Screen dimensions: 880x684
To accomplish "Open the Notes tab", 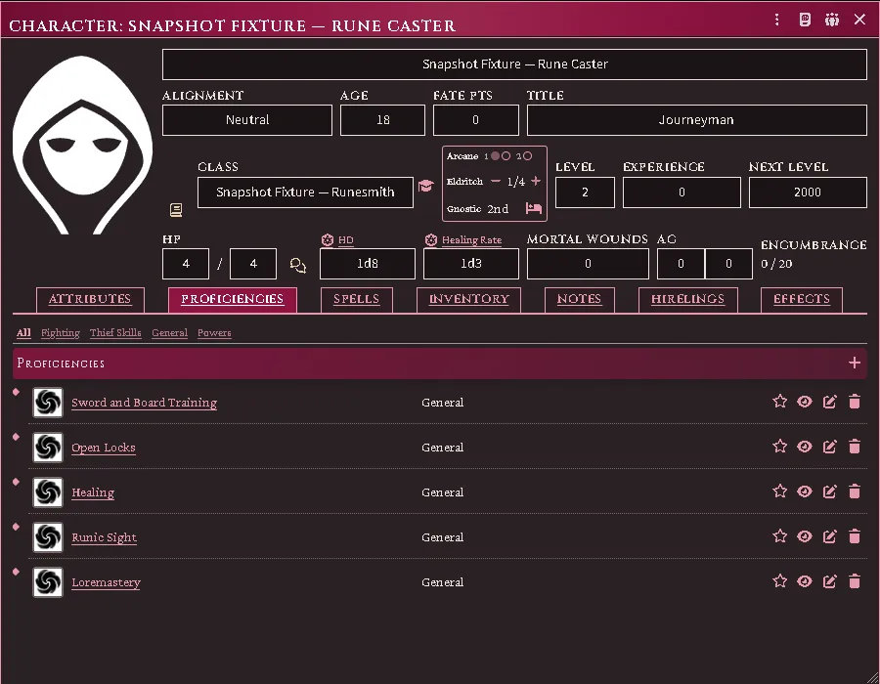I will (x=579, y=299).
